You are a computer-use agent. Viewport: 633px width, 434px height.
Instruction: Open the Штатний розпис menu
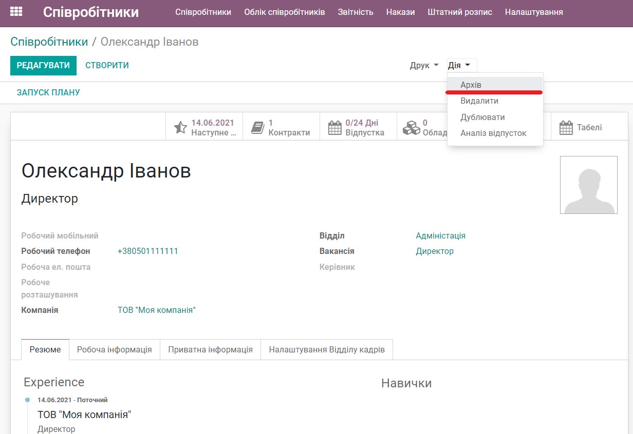460,12
